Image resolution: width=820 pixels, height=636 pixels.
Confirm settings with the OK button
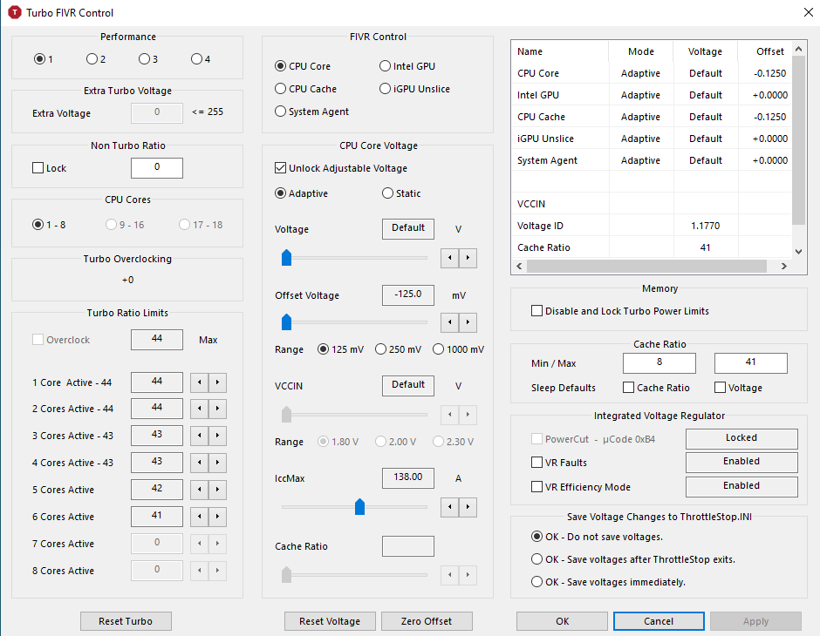click(562, 621)
